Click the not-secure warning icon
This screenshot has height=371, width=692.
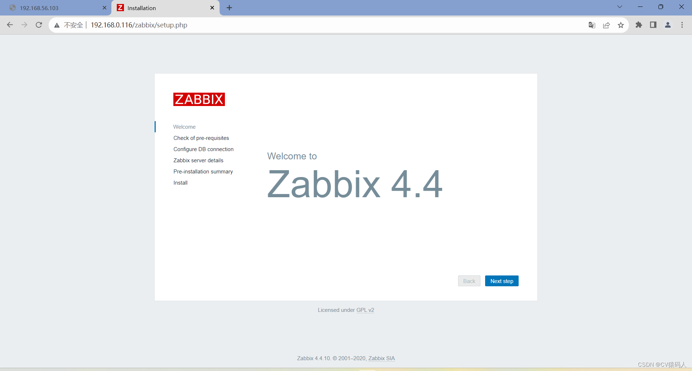click(x=57, y=25)
